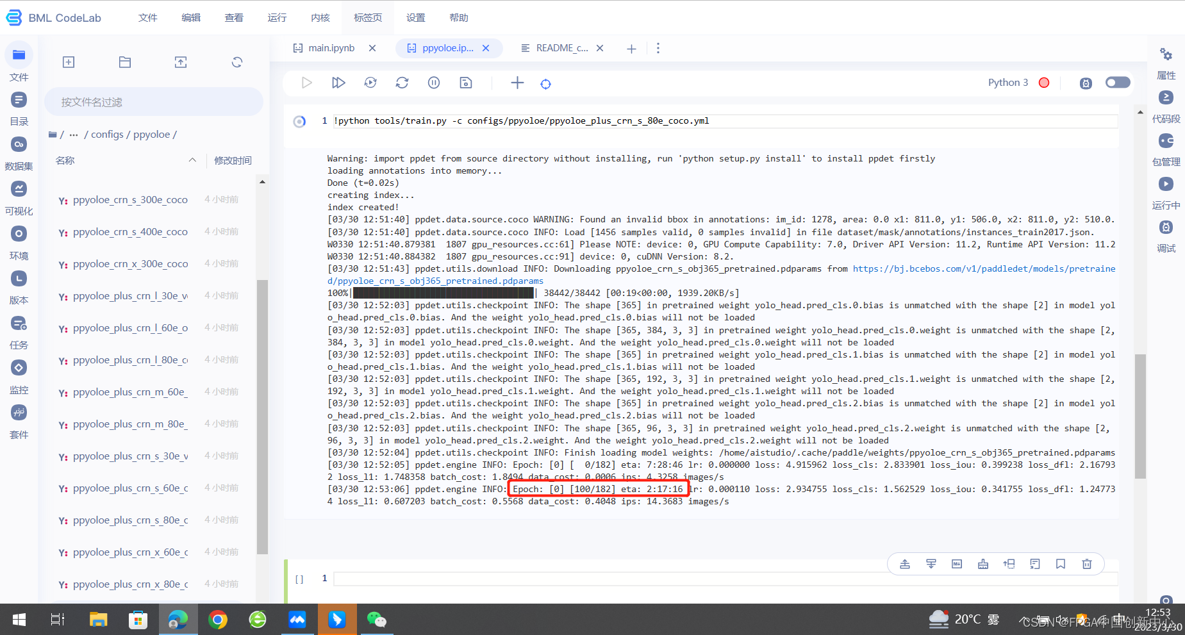Open the 标签页 menu
Screen dimensions: 1185x635
pyautogui.click(x=368, y=18)
